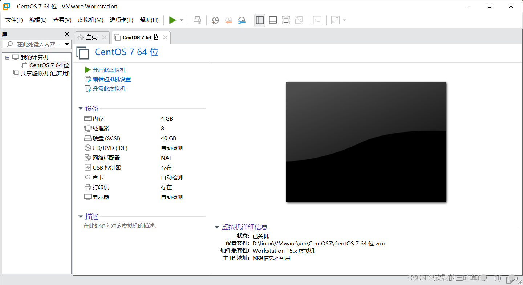Click the 打印机 printer device icon

pyautogui.click(x=88, y=187)
